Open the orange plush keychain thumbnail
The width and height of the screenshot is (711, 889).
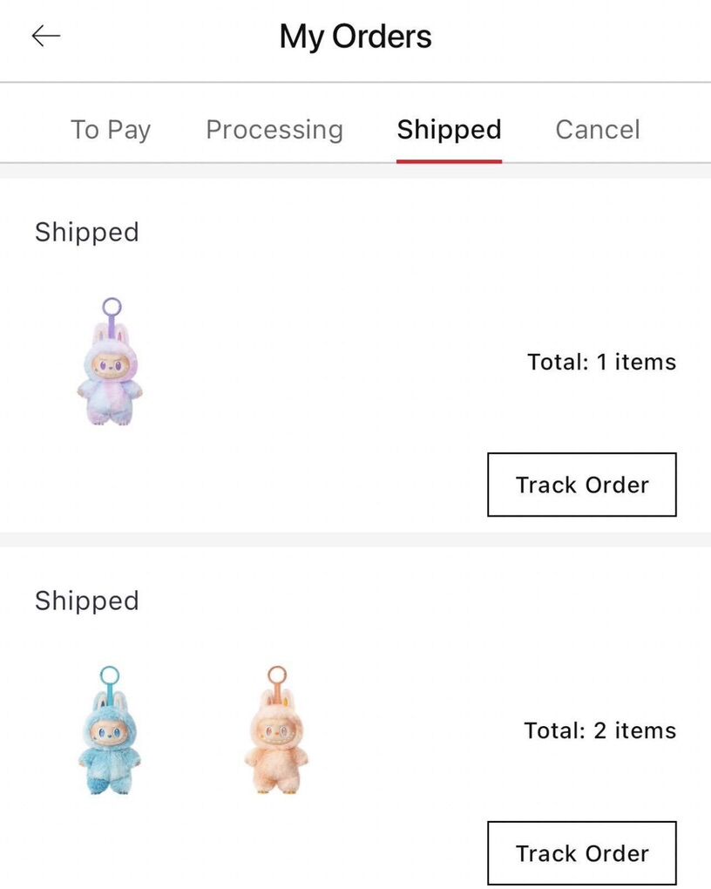pos(276,739)
